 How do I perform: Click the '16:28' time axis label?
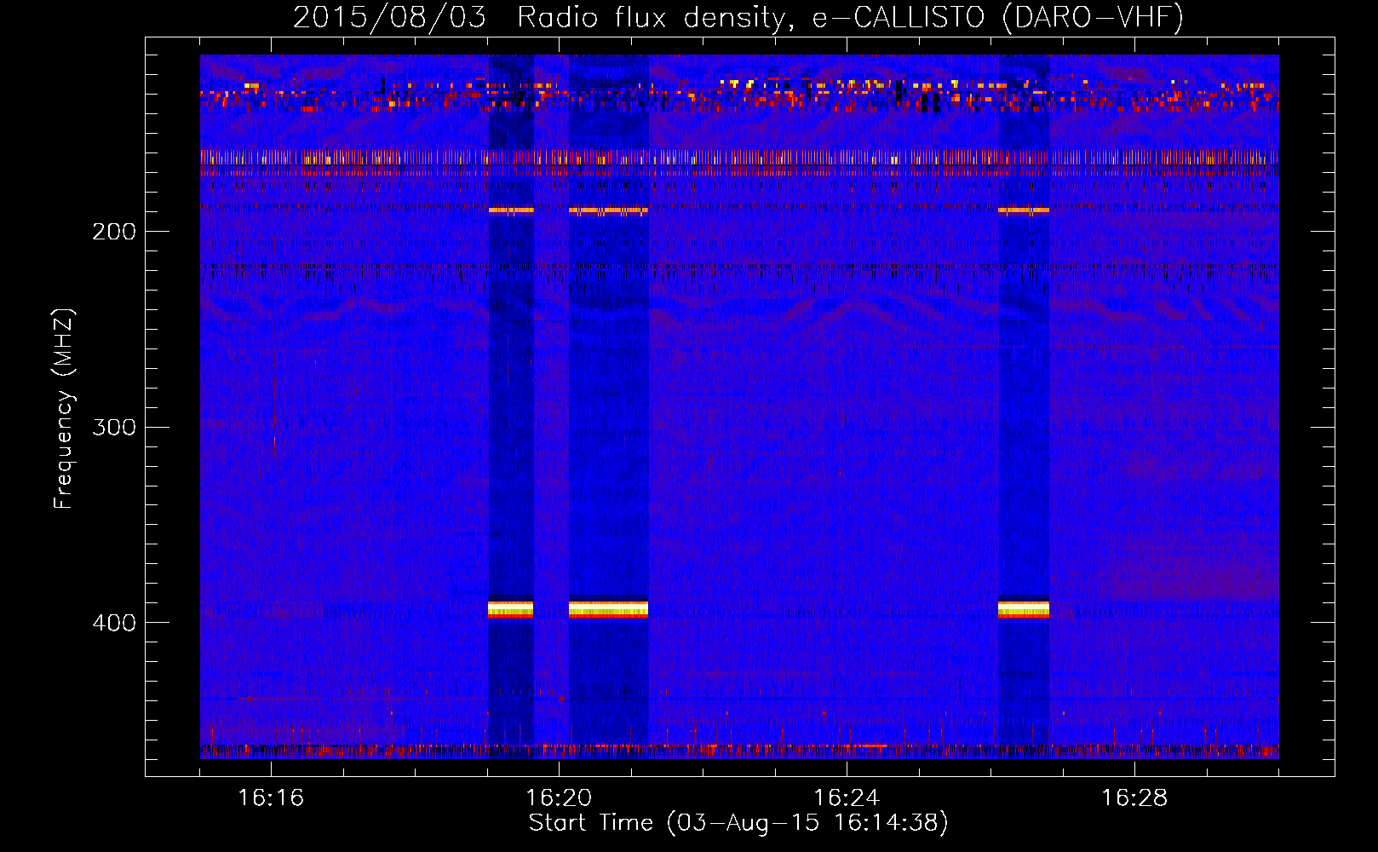(1134, 797)
